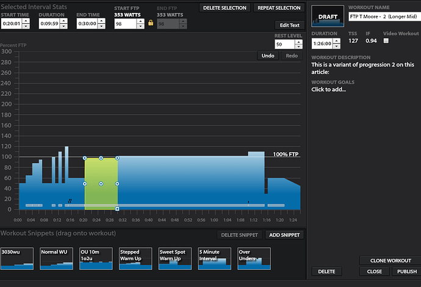Image resolution: width=421 pixels, height=287 pixels.
Task: Click the text marker near 1:10
Action: click(248, 202)
